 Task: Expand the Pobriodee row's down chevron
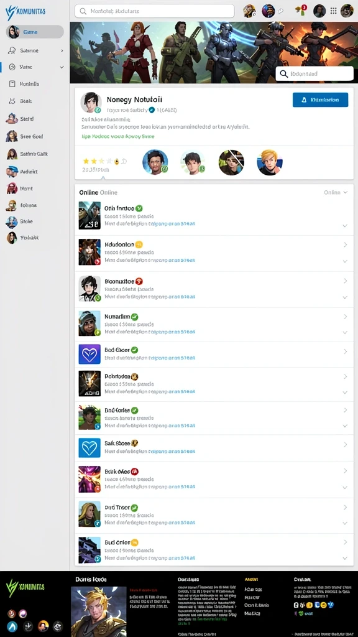click(345, 393)
